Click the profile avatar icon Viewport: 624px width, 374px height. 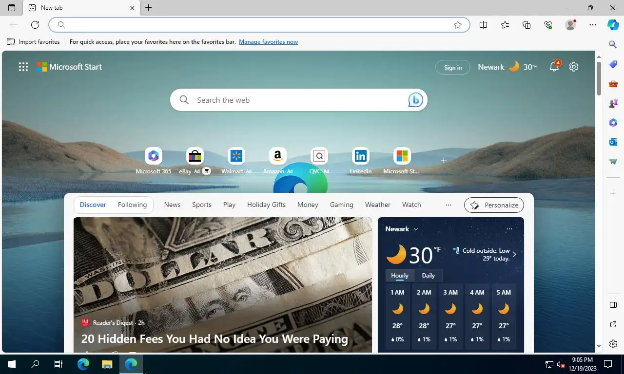pos(570,25)
